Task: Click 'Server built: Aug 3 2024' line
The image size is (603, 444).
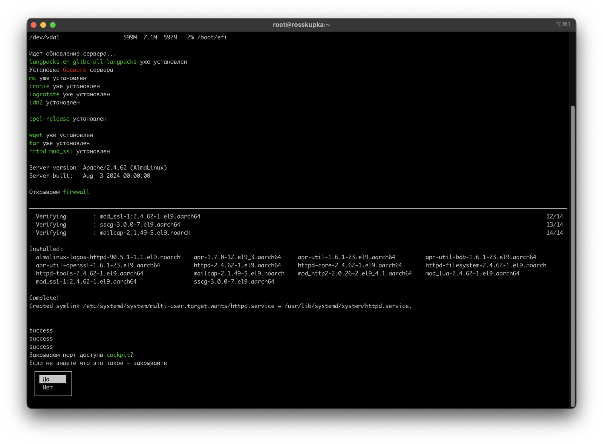Action: [90, 176]
